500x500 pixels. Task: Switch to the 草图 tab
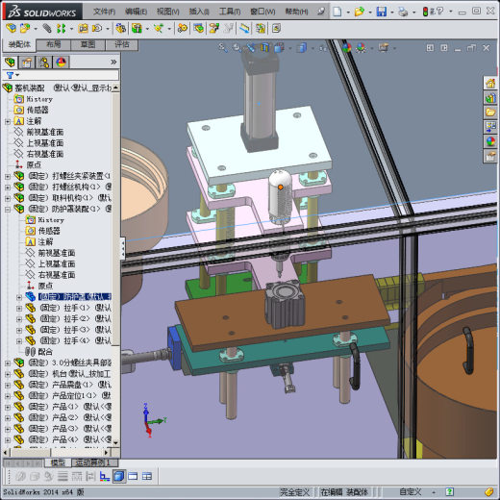point(87,44)
